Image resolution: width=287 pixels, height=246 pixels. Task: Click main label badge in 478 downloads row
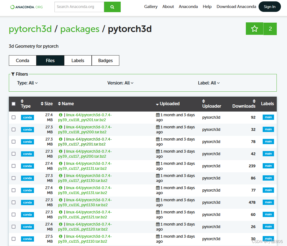point(268,202)
